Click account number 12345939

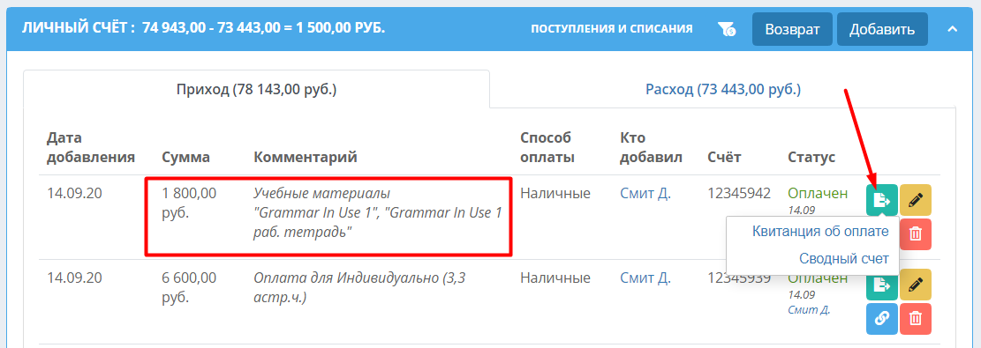(739, 278)
